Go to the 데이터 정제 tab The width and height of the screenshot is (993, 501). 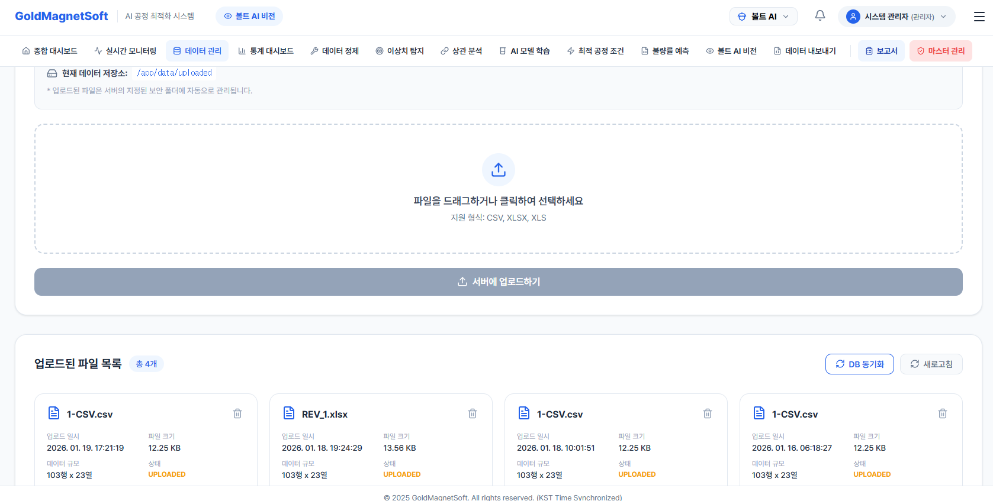click(x=335, y=51)
